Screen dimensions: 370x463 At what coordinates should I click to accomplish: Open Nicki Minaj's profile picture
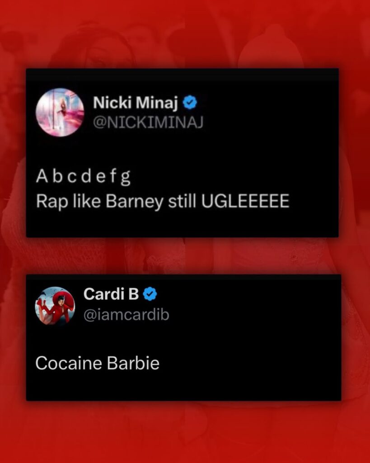(x=60, y=112)
